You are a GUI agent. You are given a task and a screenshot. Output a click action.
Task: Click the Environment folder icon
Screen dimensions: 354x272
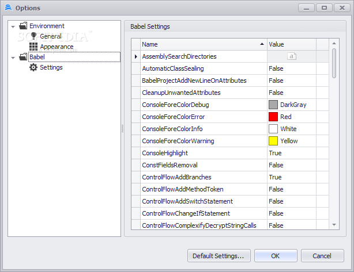click(23, 26)
